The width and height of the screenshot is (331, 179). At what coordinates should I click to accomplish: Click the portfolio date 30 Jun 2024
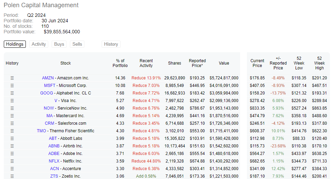tap(55, 21)
